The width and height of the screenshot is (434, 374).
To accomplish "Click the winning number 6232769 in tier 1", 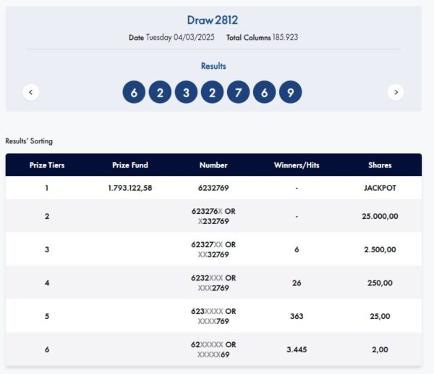I will [213, 188].
